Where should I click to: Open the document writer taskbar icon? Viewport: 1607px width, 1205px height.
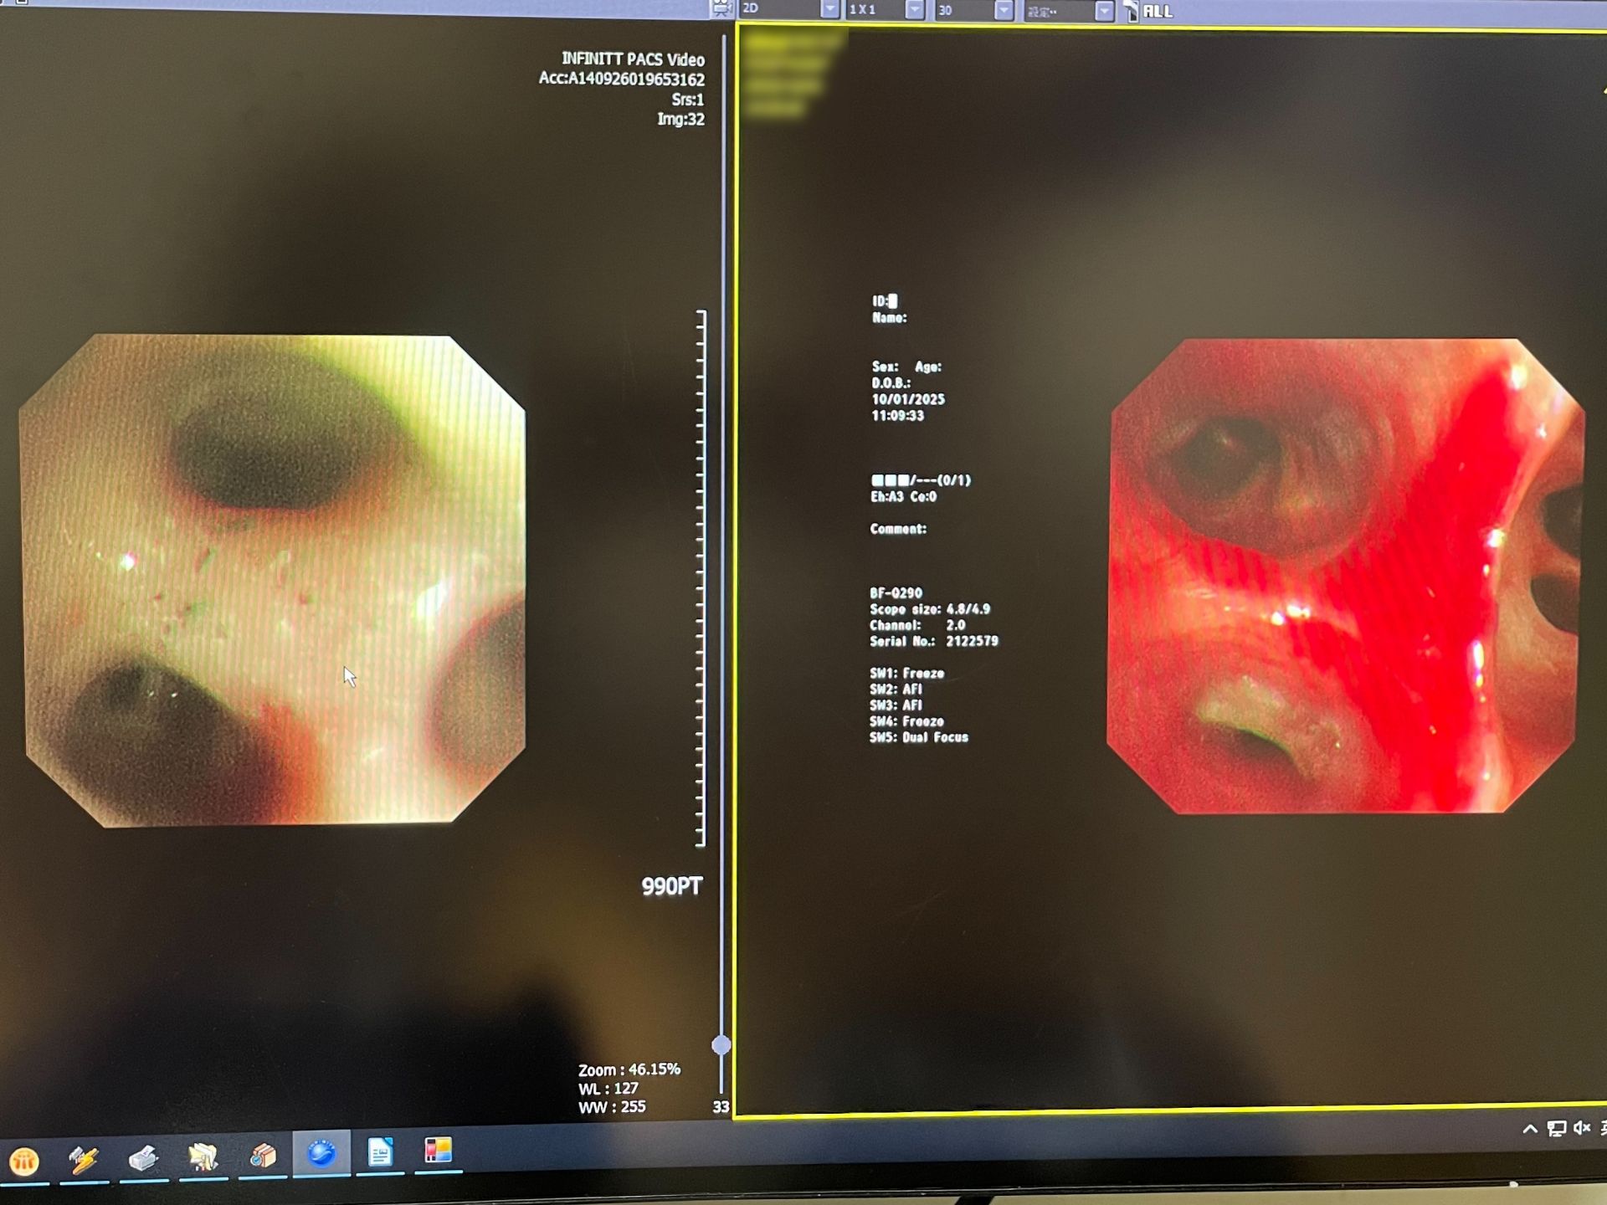point(380,1152)
